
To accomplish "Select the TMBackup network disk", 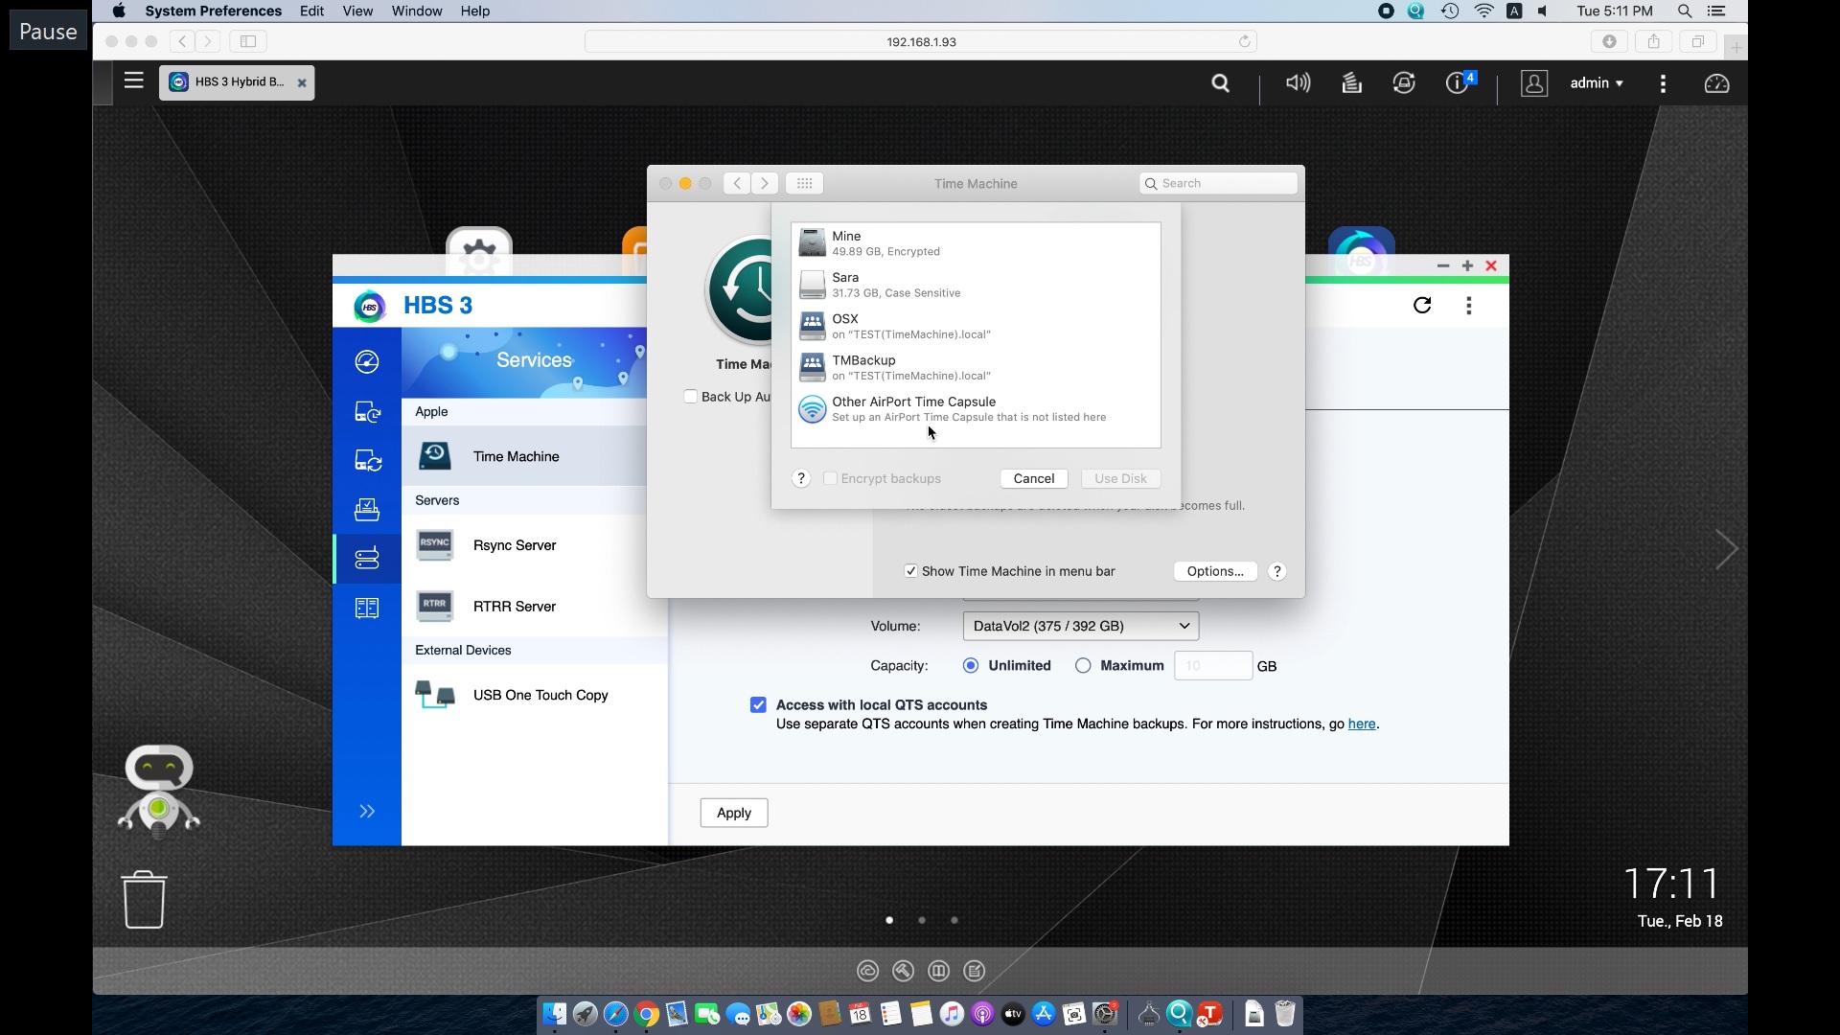I will (x=976, y=367).
